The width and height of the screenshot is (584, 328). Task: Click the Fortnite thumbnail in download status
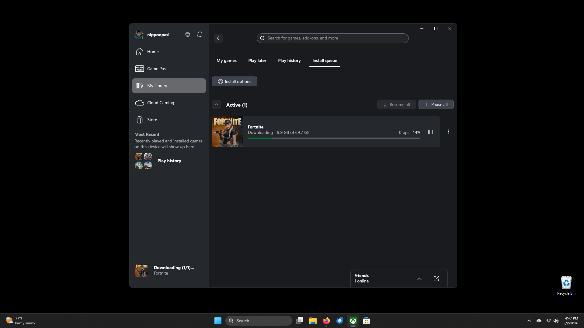142,270
